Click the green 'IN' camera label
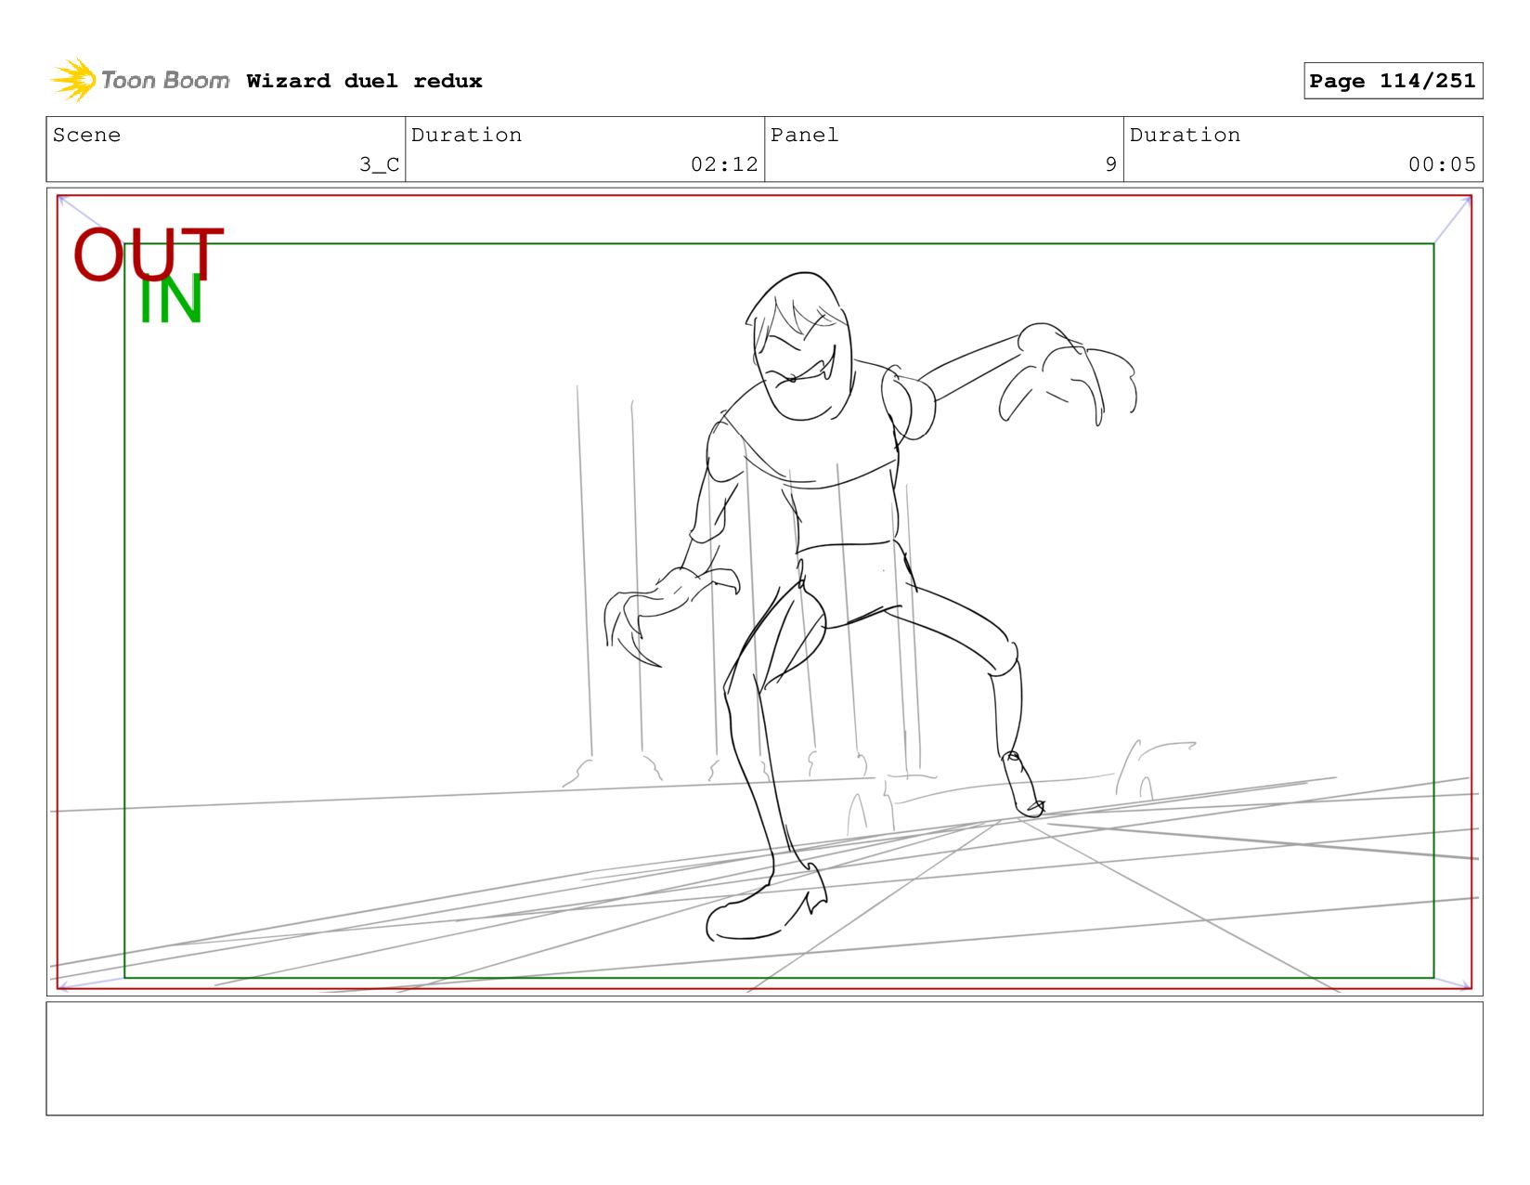The width and height of the screenshot is (1530, 1185). pos(170,300)
